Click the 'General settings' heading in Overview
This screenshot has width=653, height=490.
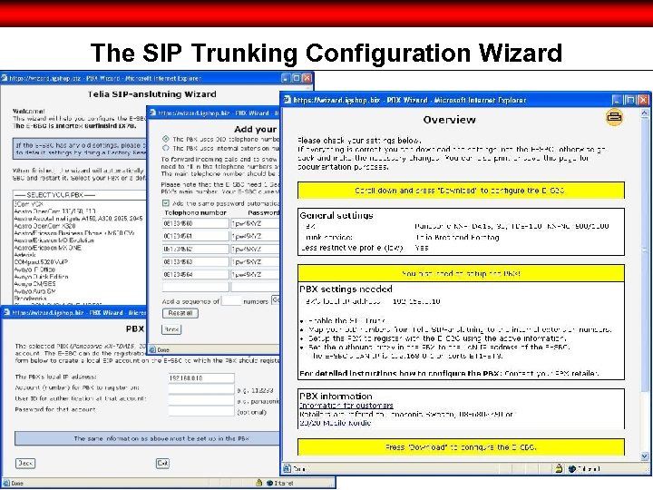[x=336, y=215]
